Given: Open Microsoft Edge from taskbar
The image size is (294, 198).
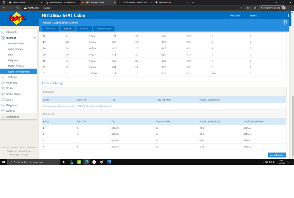Looking at the screenshot, I should 87,162.
